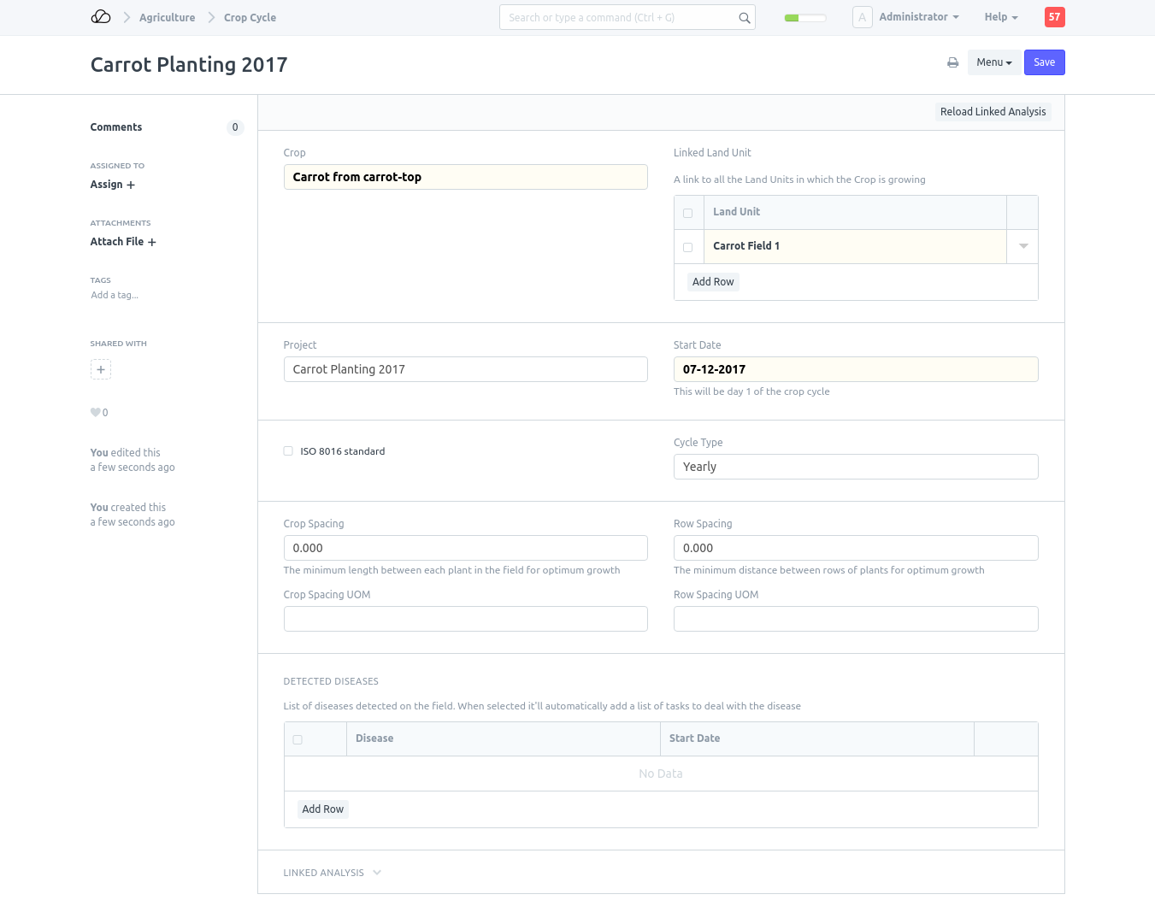Click the green progress bar in navbar

pyautogui.click(x=804, y=18)
